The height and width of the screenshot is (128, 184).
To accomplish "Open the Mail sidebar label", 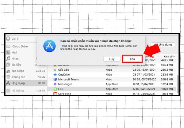I will 14,52.
